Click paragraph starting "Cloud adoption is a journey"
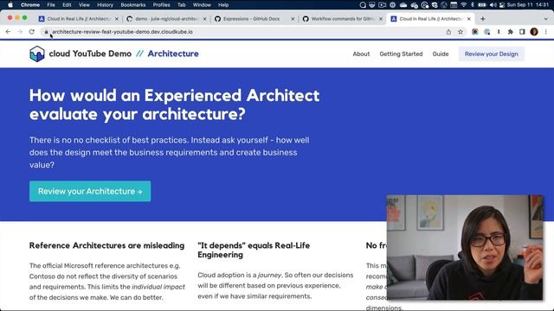Screen dimensions: 554x311 [275, 286]
